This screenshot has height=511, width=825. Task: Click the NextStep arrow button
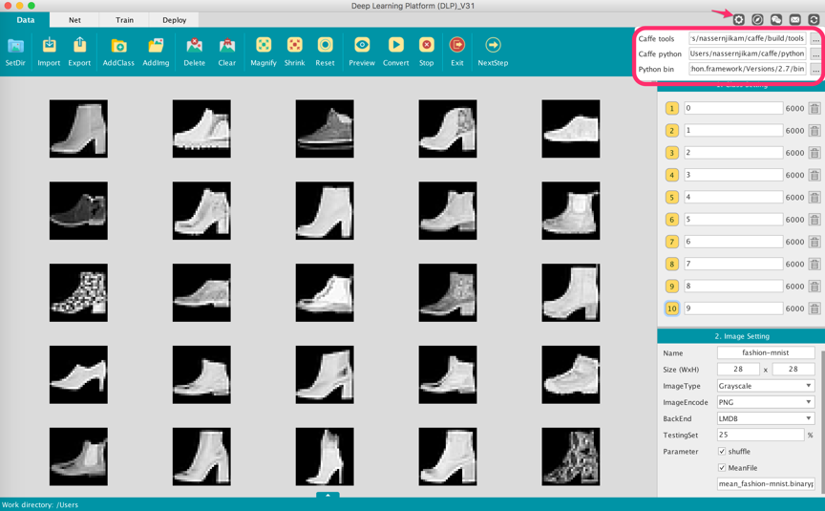(x=493, y=46)
